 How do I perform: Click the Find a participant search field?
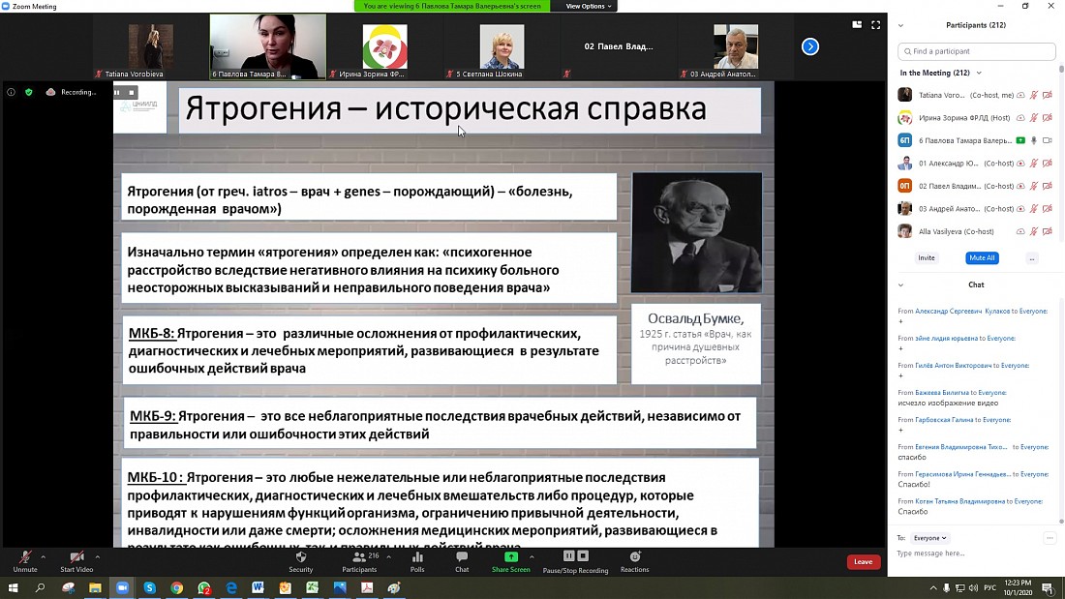click(x=977, y=51)
